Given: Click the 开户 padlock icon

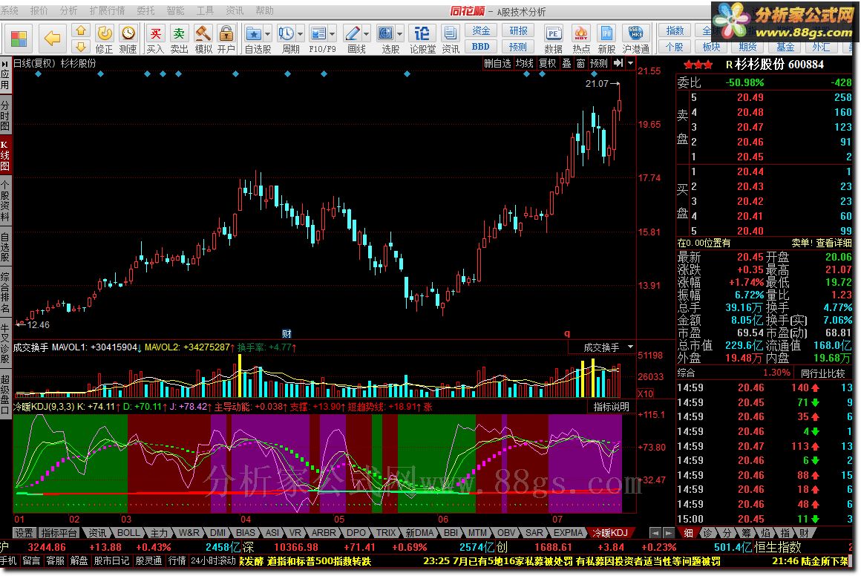Looking at the screenshot, I should pos(226,33).
